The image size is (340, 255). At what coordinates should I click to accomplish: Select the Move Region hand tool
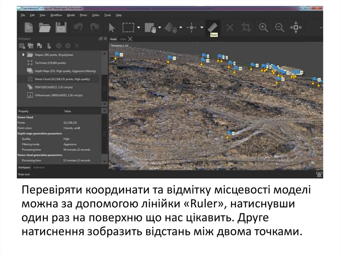150,28
